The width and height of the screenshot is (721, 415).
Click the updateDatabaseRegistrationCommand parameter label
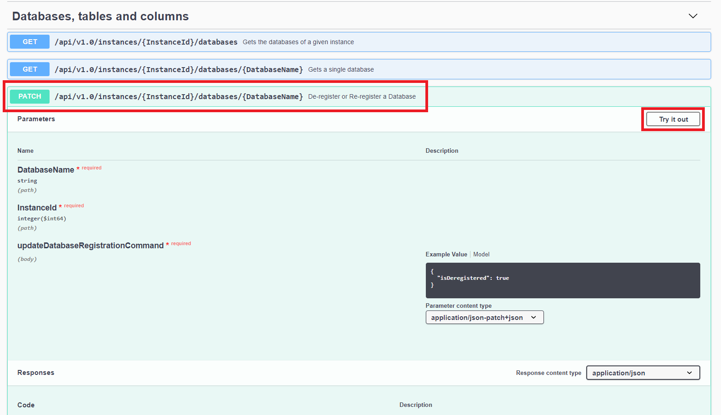(90, 246)
